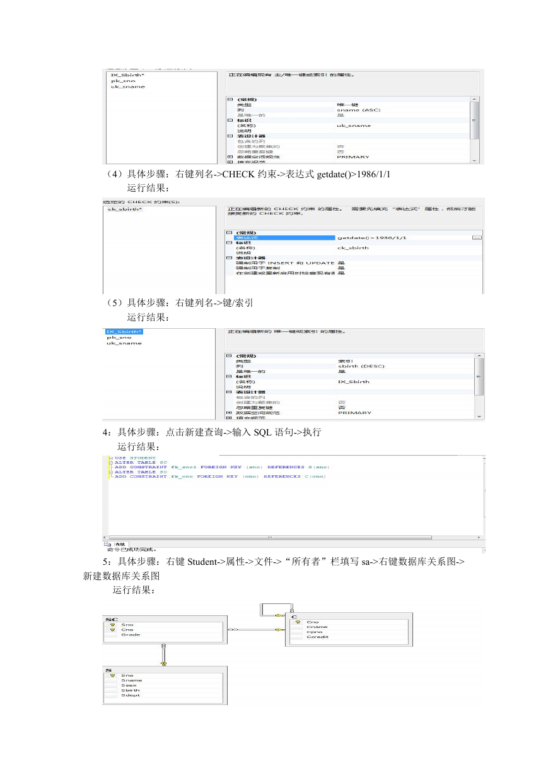Select the C table header in diagram

(x=349, y=617)
